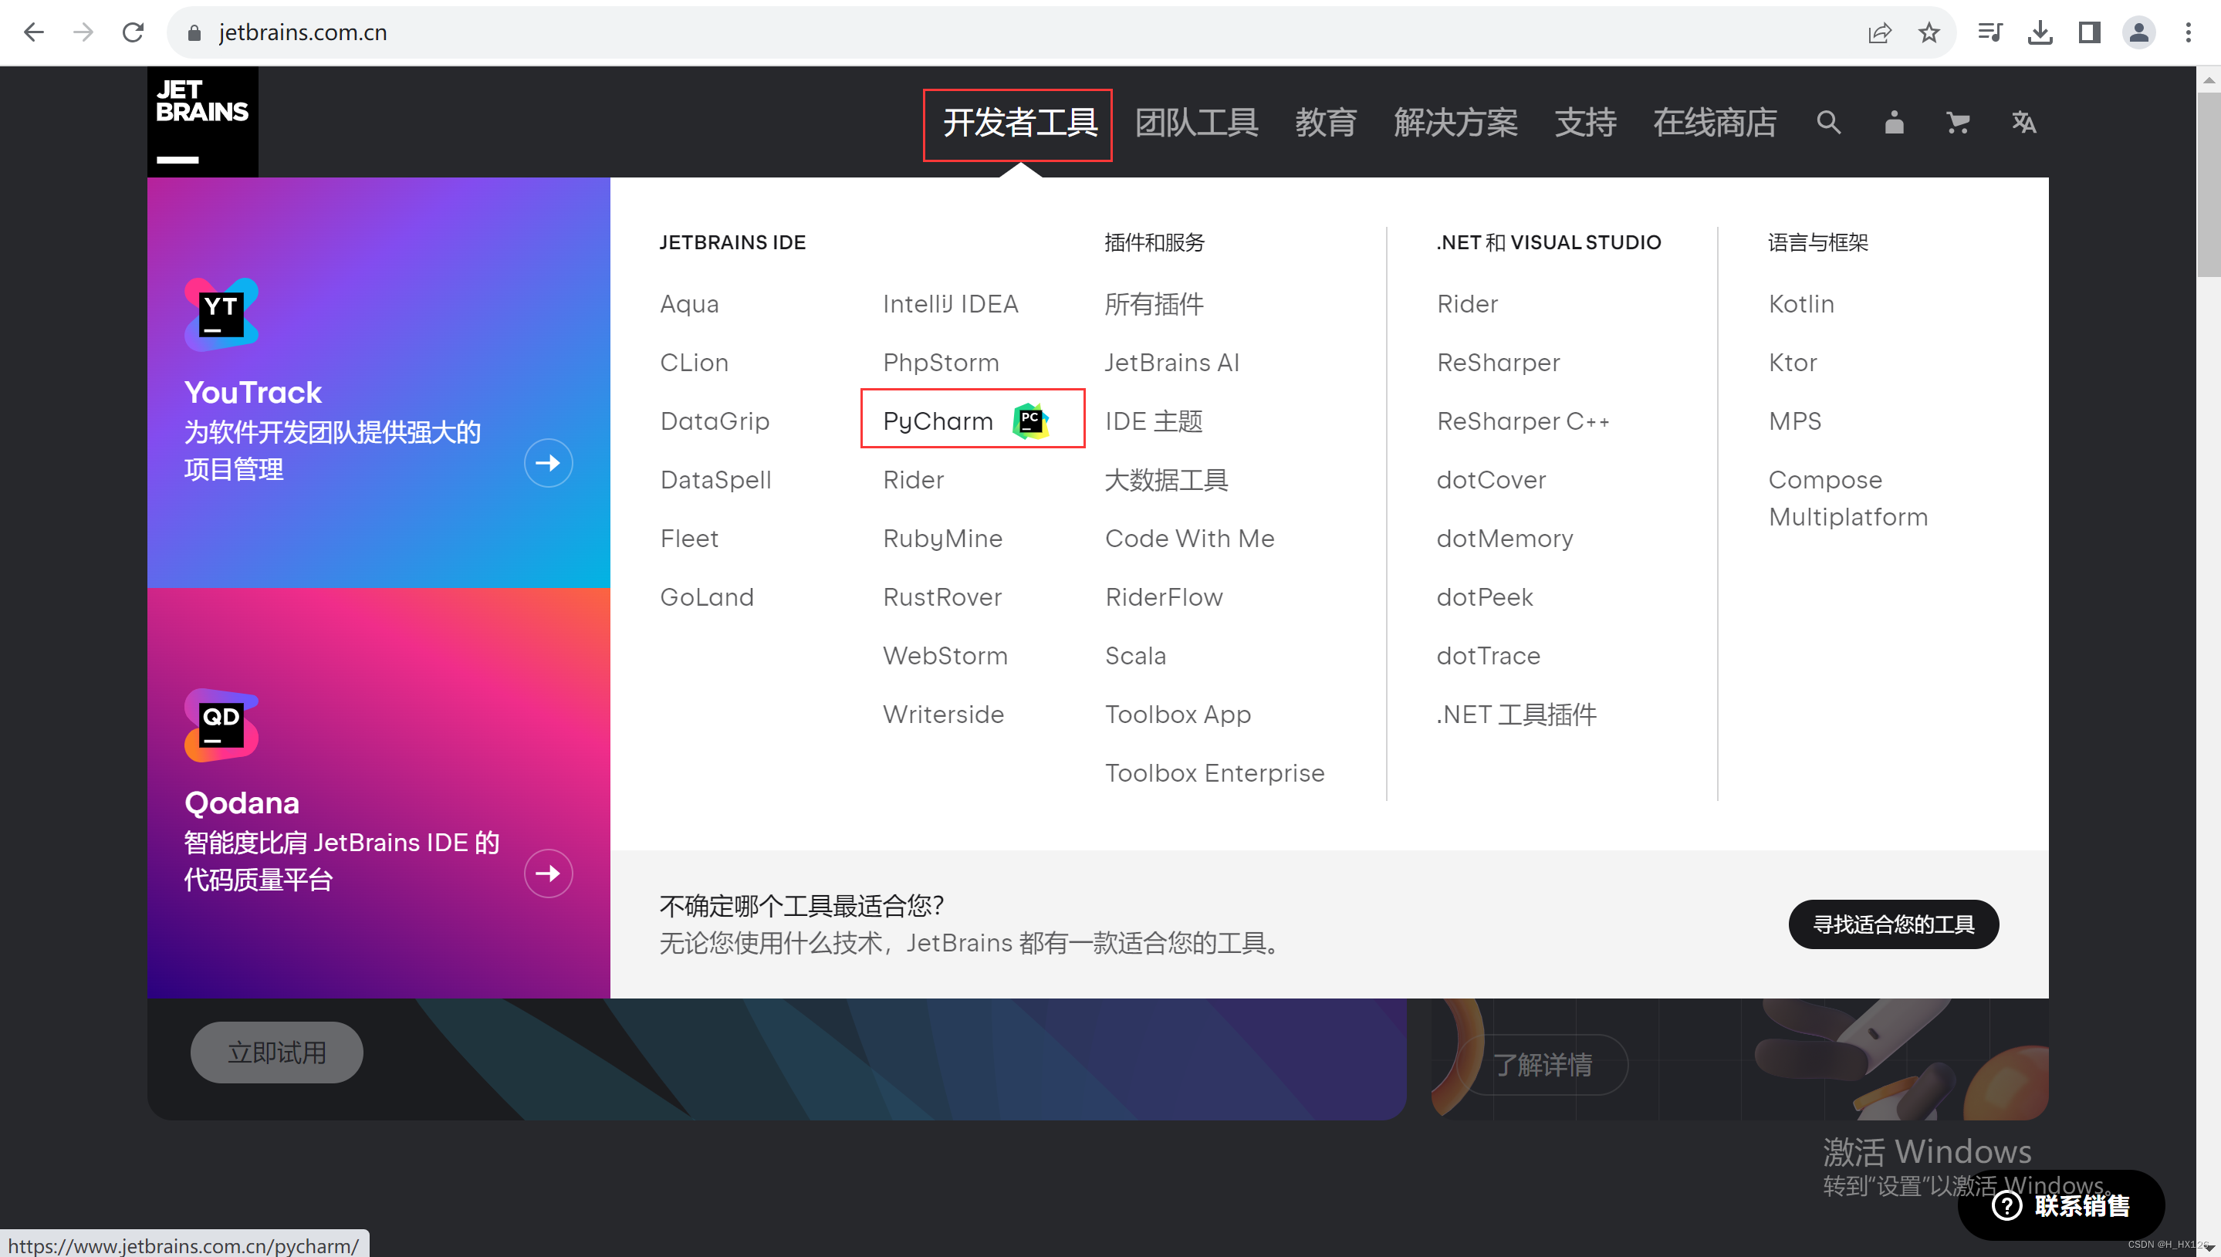Click the 联系销售 help button

pyautogui.click(x=2060, y=1205)
